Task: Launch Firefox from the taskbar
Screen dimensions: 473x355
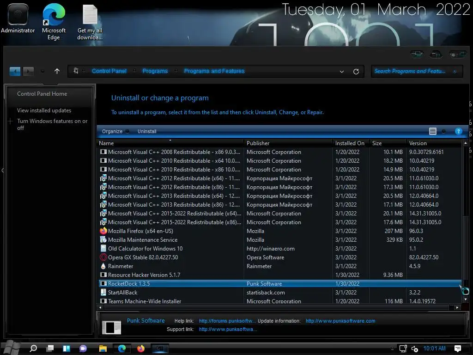Action: pyautogui.click(x=140, y=349)
